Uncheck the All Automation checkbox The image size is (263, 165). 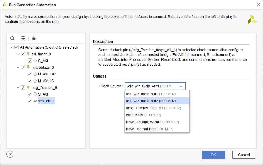pos(16,47)
